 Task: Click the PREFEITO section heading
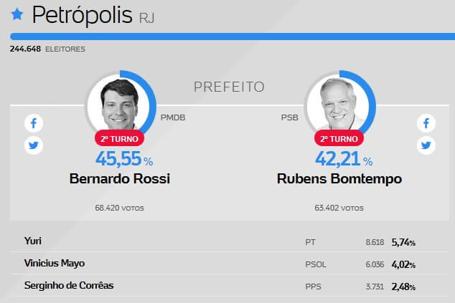229,87
